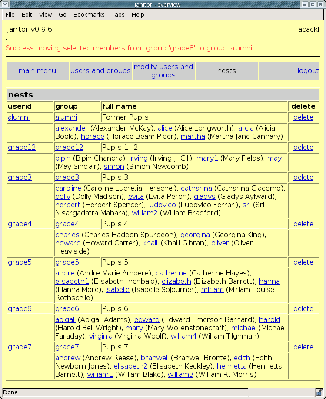Open the File menu
The image size is (326, 399).
[x=10, y=15]
